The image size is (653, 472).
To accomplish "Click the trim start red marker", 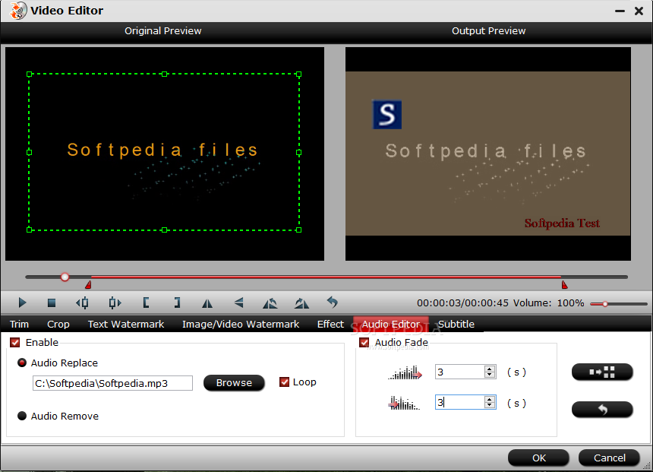I will click(x=88, y=285).
